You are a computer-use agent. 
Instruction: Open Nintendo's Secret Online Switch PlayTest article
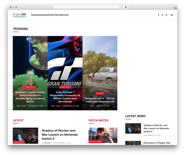(30, 97)
